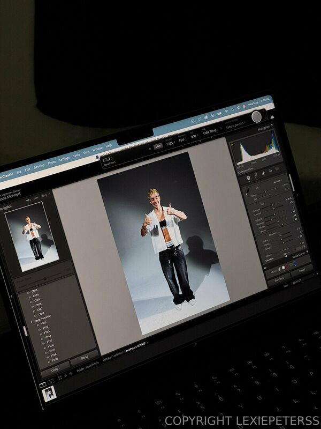The width and height of the screenshot is (321, 429).
Task: Open the macOS Control Center icon
Action: (x=239, y=108)
